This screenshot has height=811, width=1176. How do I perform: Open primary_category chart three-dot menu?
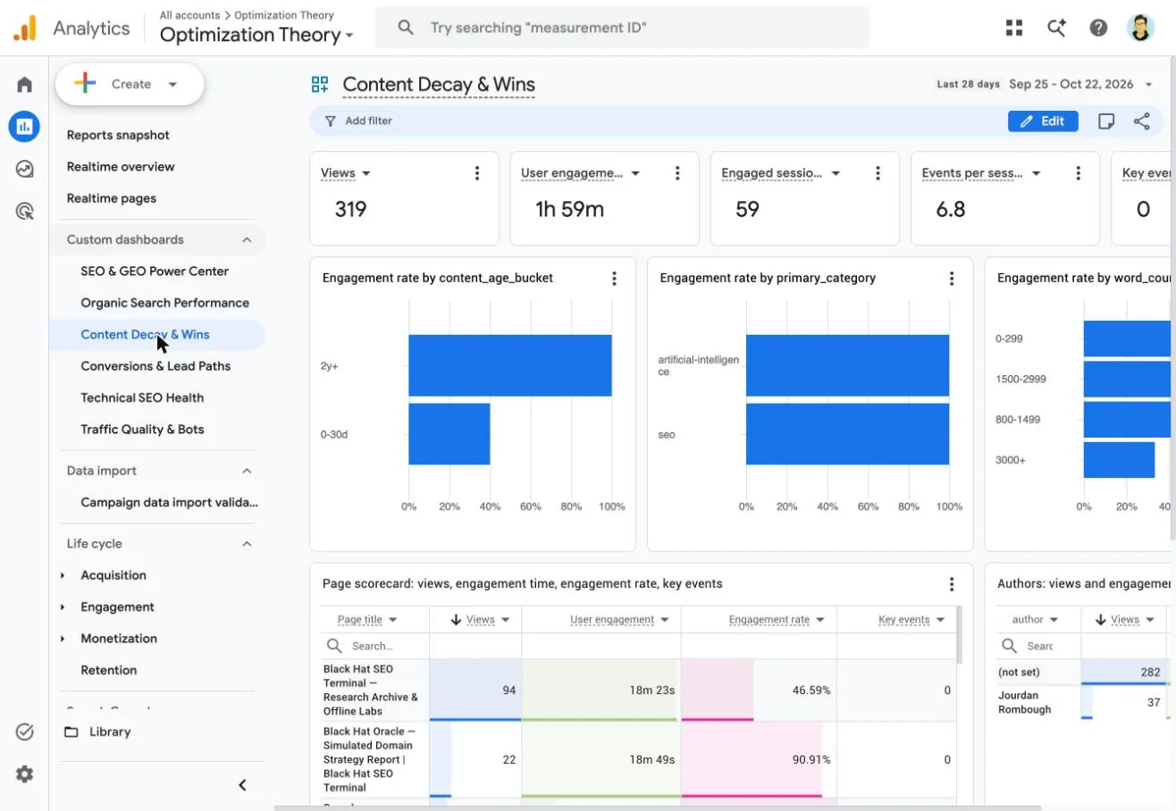952,279
